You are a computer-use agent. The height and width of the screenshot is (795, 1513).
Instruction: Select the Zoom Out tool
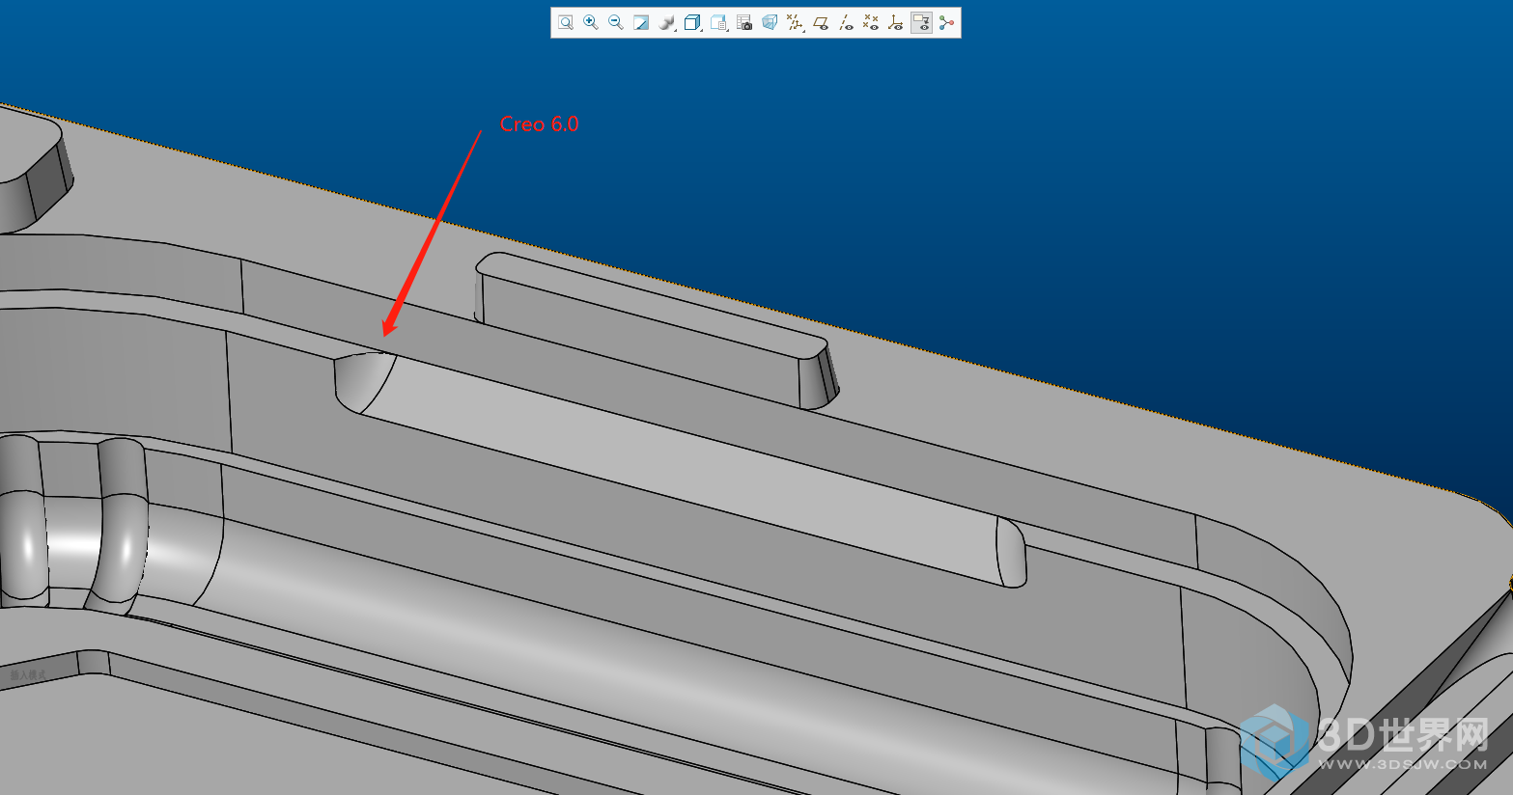616,22
